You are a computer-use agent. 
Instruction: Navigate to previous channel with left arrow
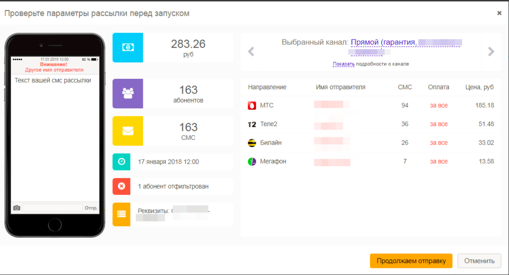250,52
